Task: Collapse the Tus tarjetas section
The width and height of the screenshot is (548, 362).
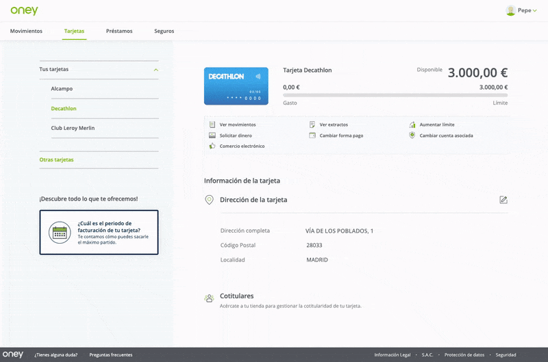Action: tap(156, 70)
